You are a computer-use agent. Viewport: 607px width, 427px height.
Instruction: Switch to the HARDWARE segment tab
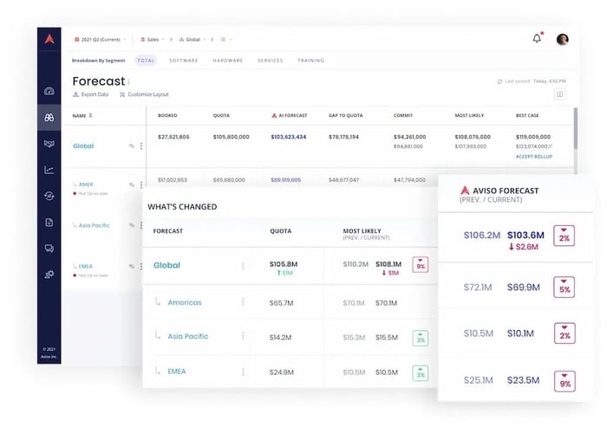(x=227, y=61)
